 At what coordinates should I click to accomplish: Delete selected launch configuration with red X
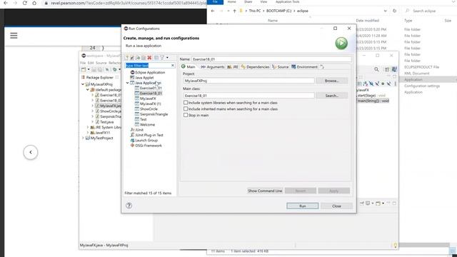(149, 58)
